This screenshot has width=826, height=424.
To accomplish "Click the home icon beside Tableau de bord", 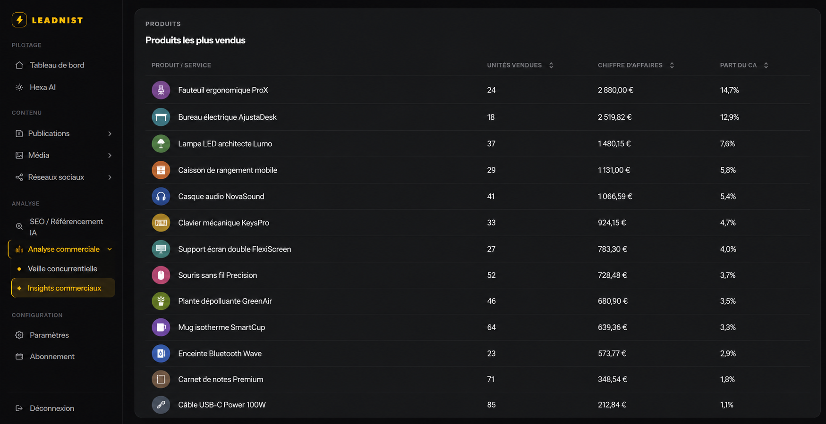I will point(19,65).
